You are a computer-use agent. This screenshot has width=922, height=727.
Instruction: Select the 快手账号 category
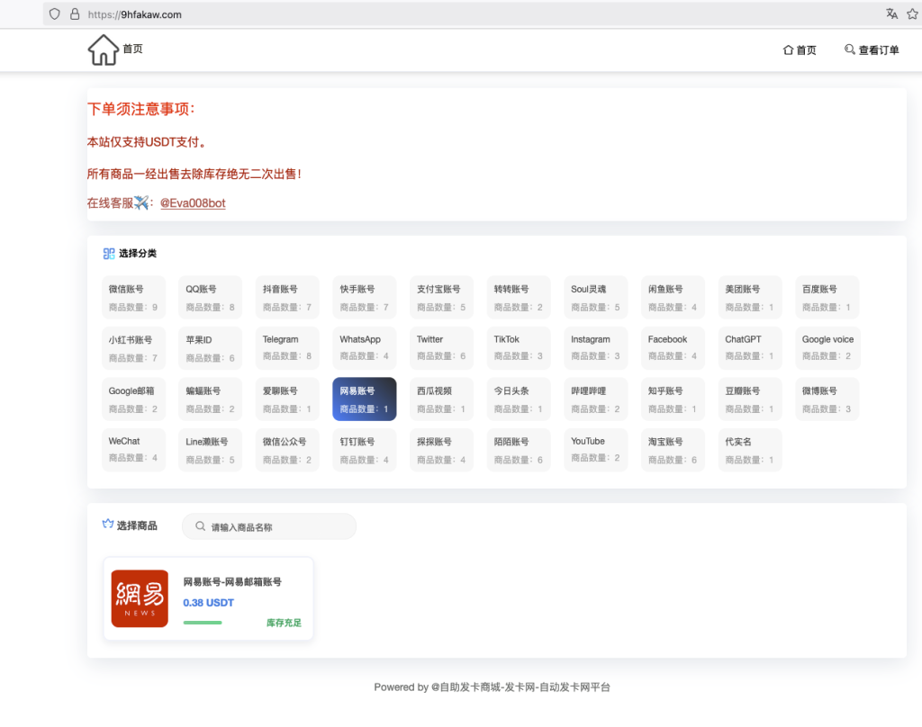365,298
